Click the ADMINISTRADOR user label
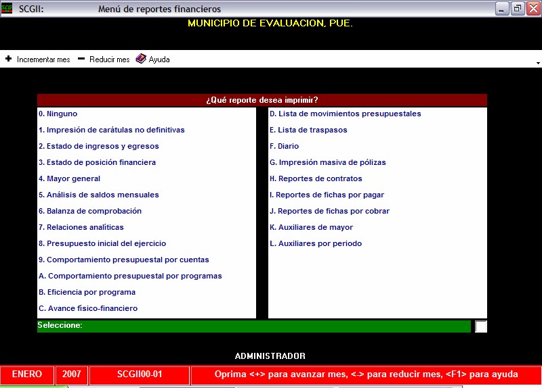Viewport: 542px width, 388px height. (x=270, y=356)
